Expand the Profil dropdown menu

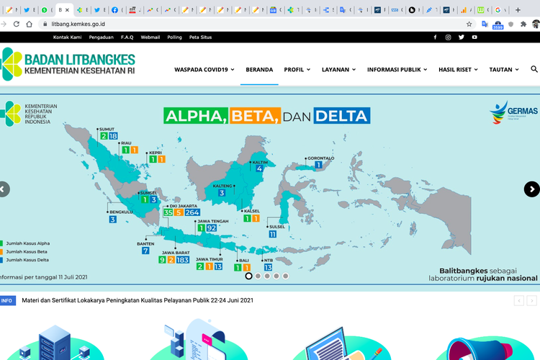297,70
